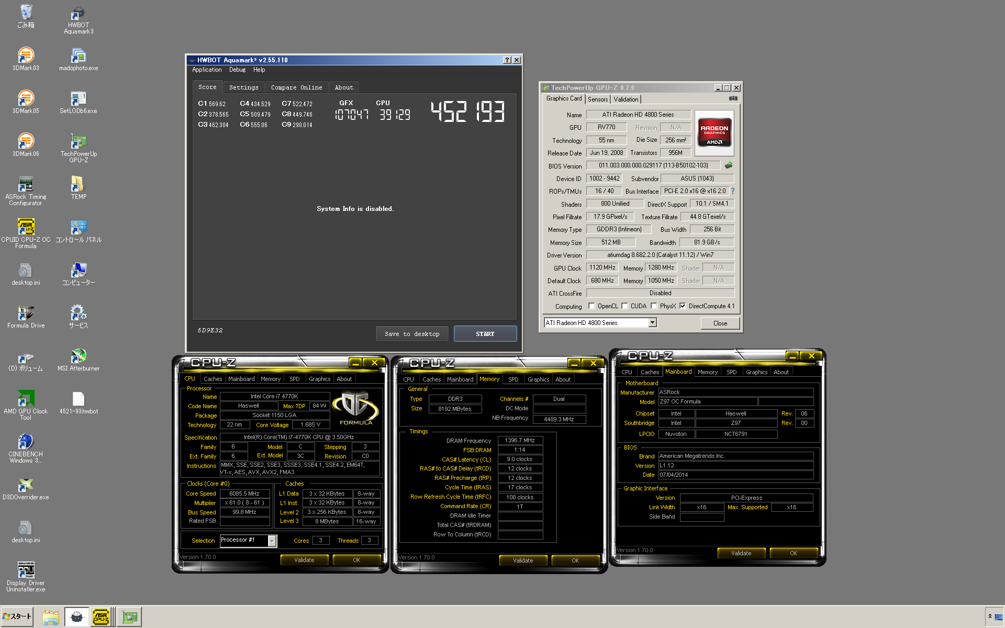The image size is (1005, 628).
Task: Switch to Aquamark Settings tab
Action: [x=244, y=87]
